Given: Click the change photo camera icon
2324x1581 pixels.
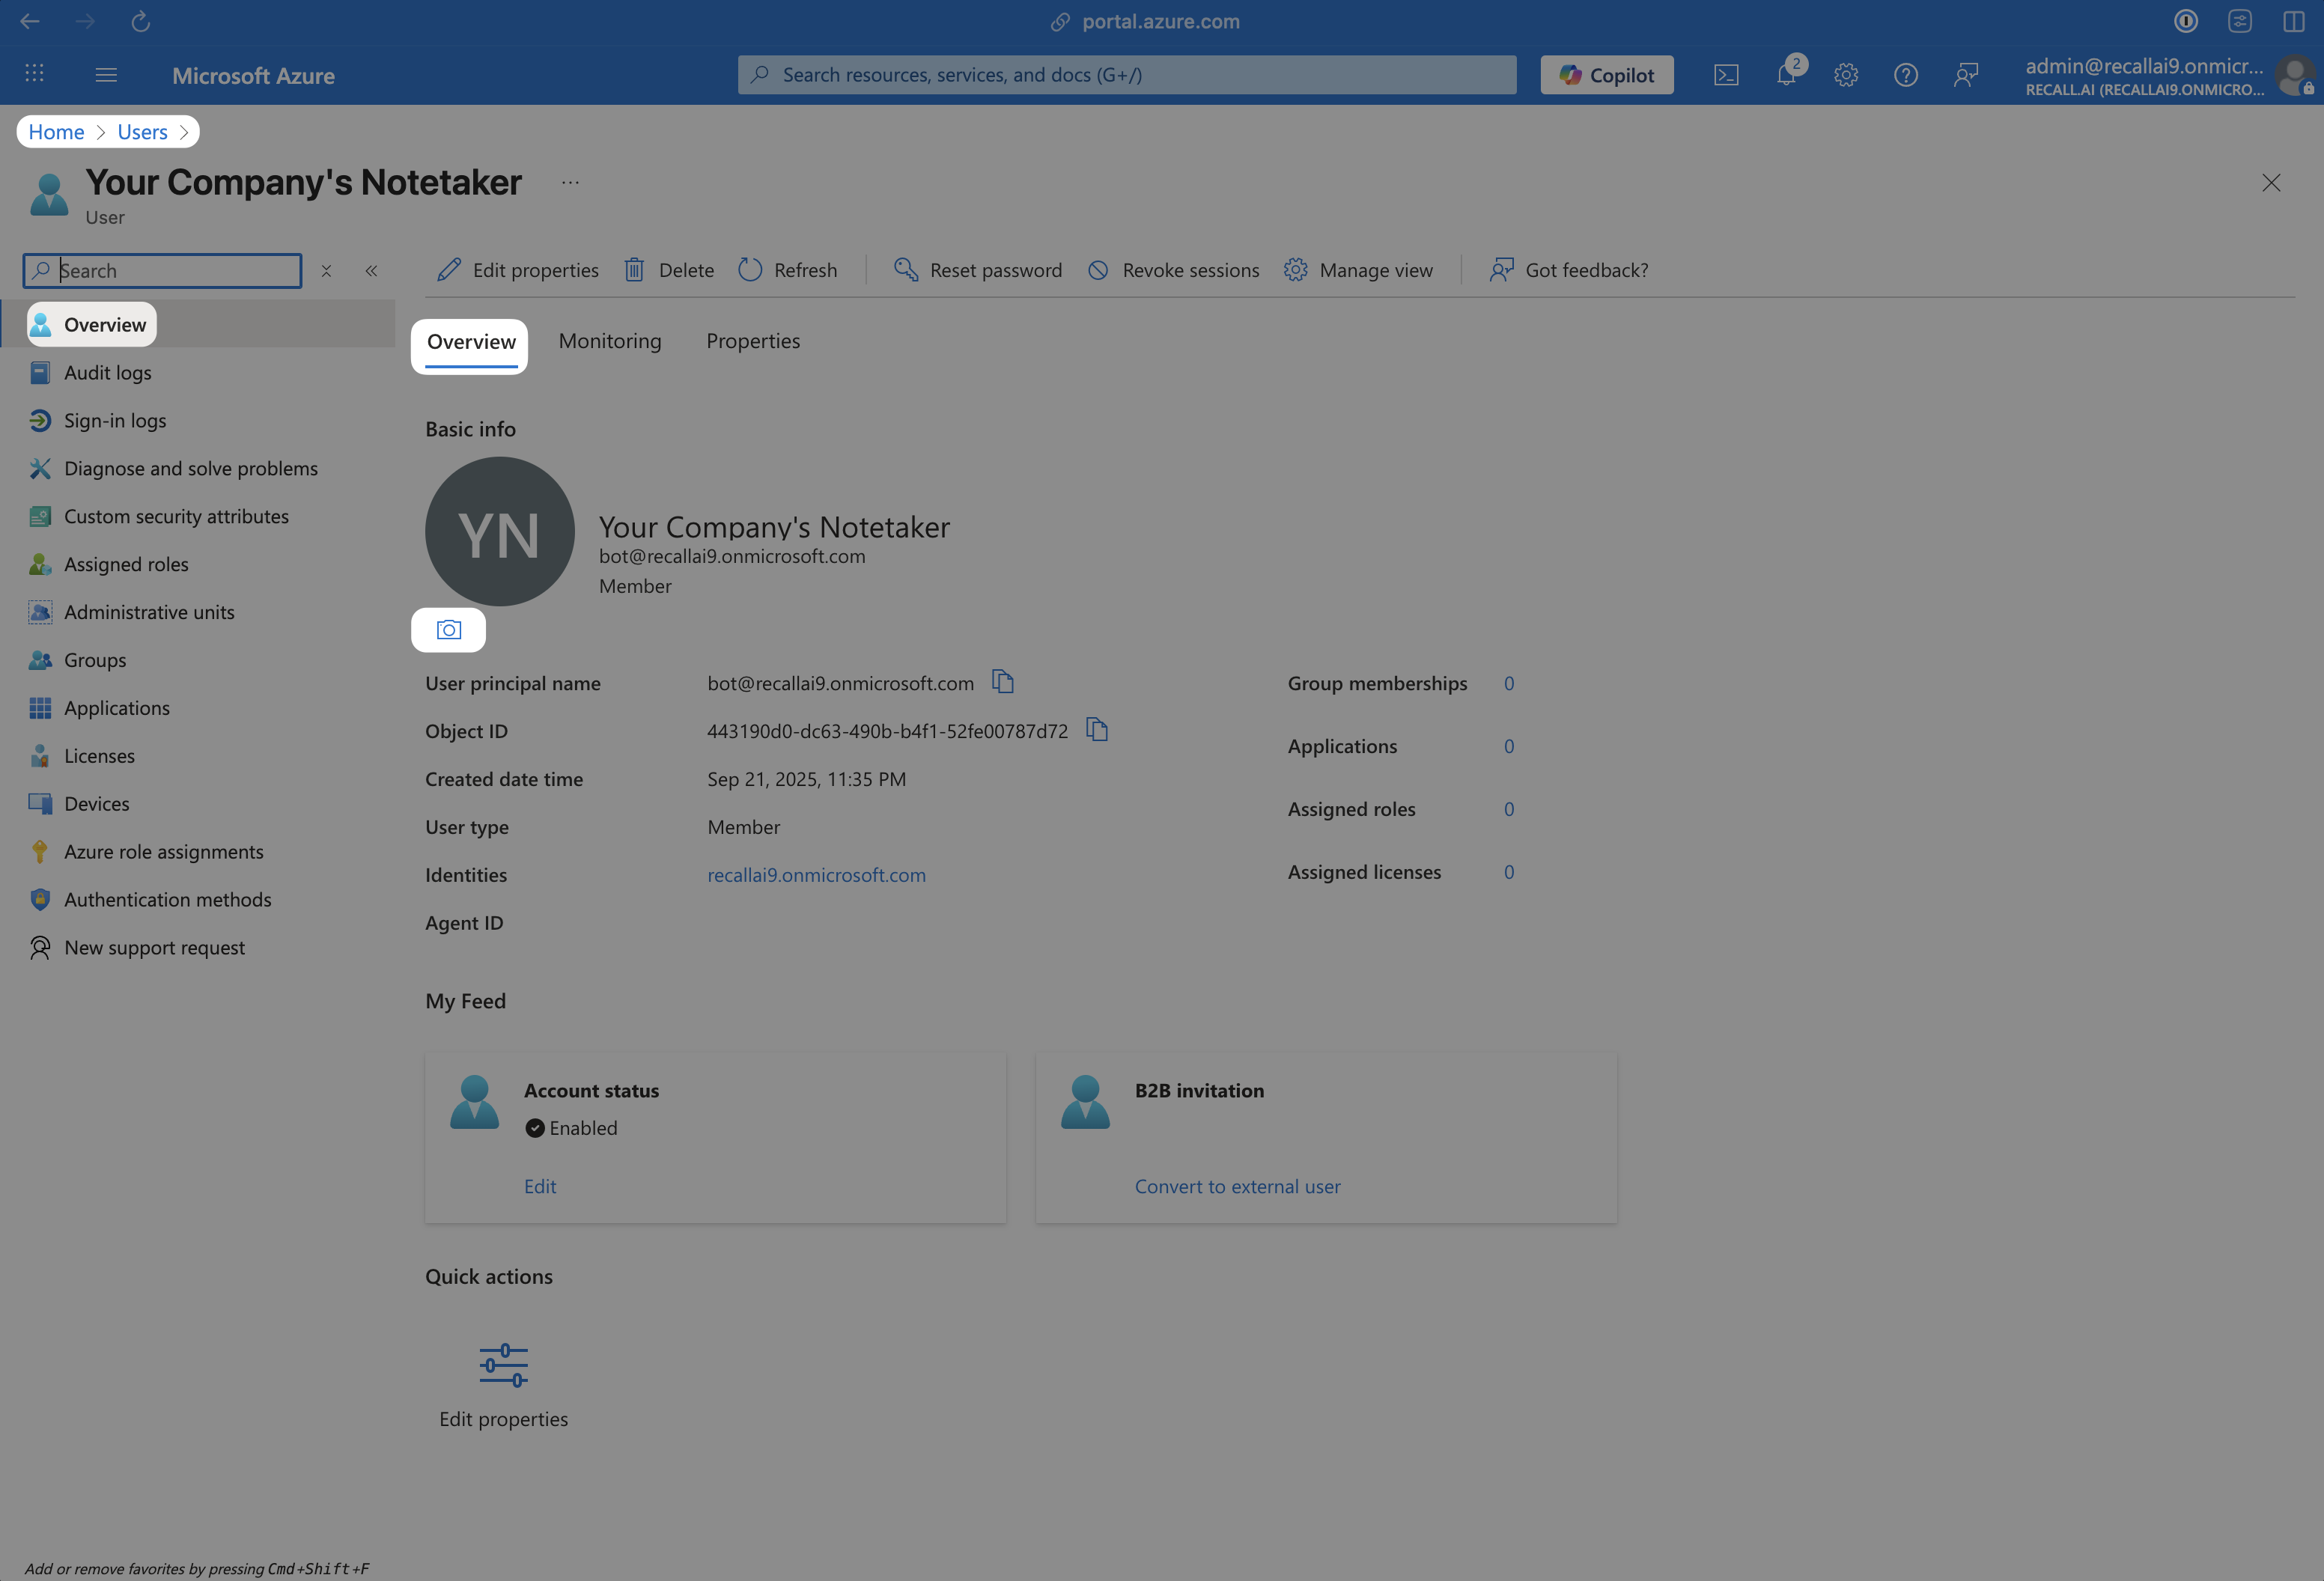Looking at the screenshot, I should (448, 630).
